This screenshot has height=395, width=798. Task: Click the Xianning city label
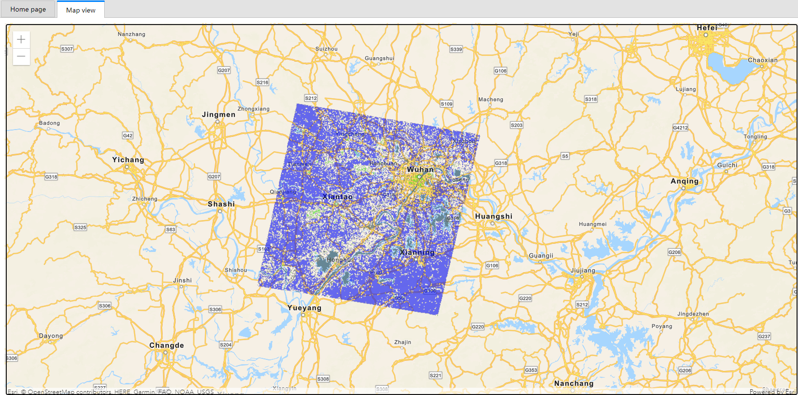point(417,252)
